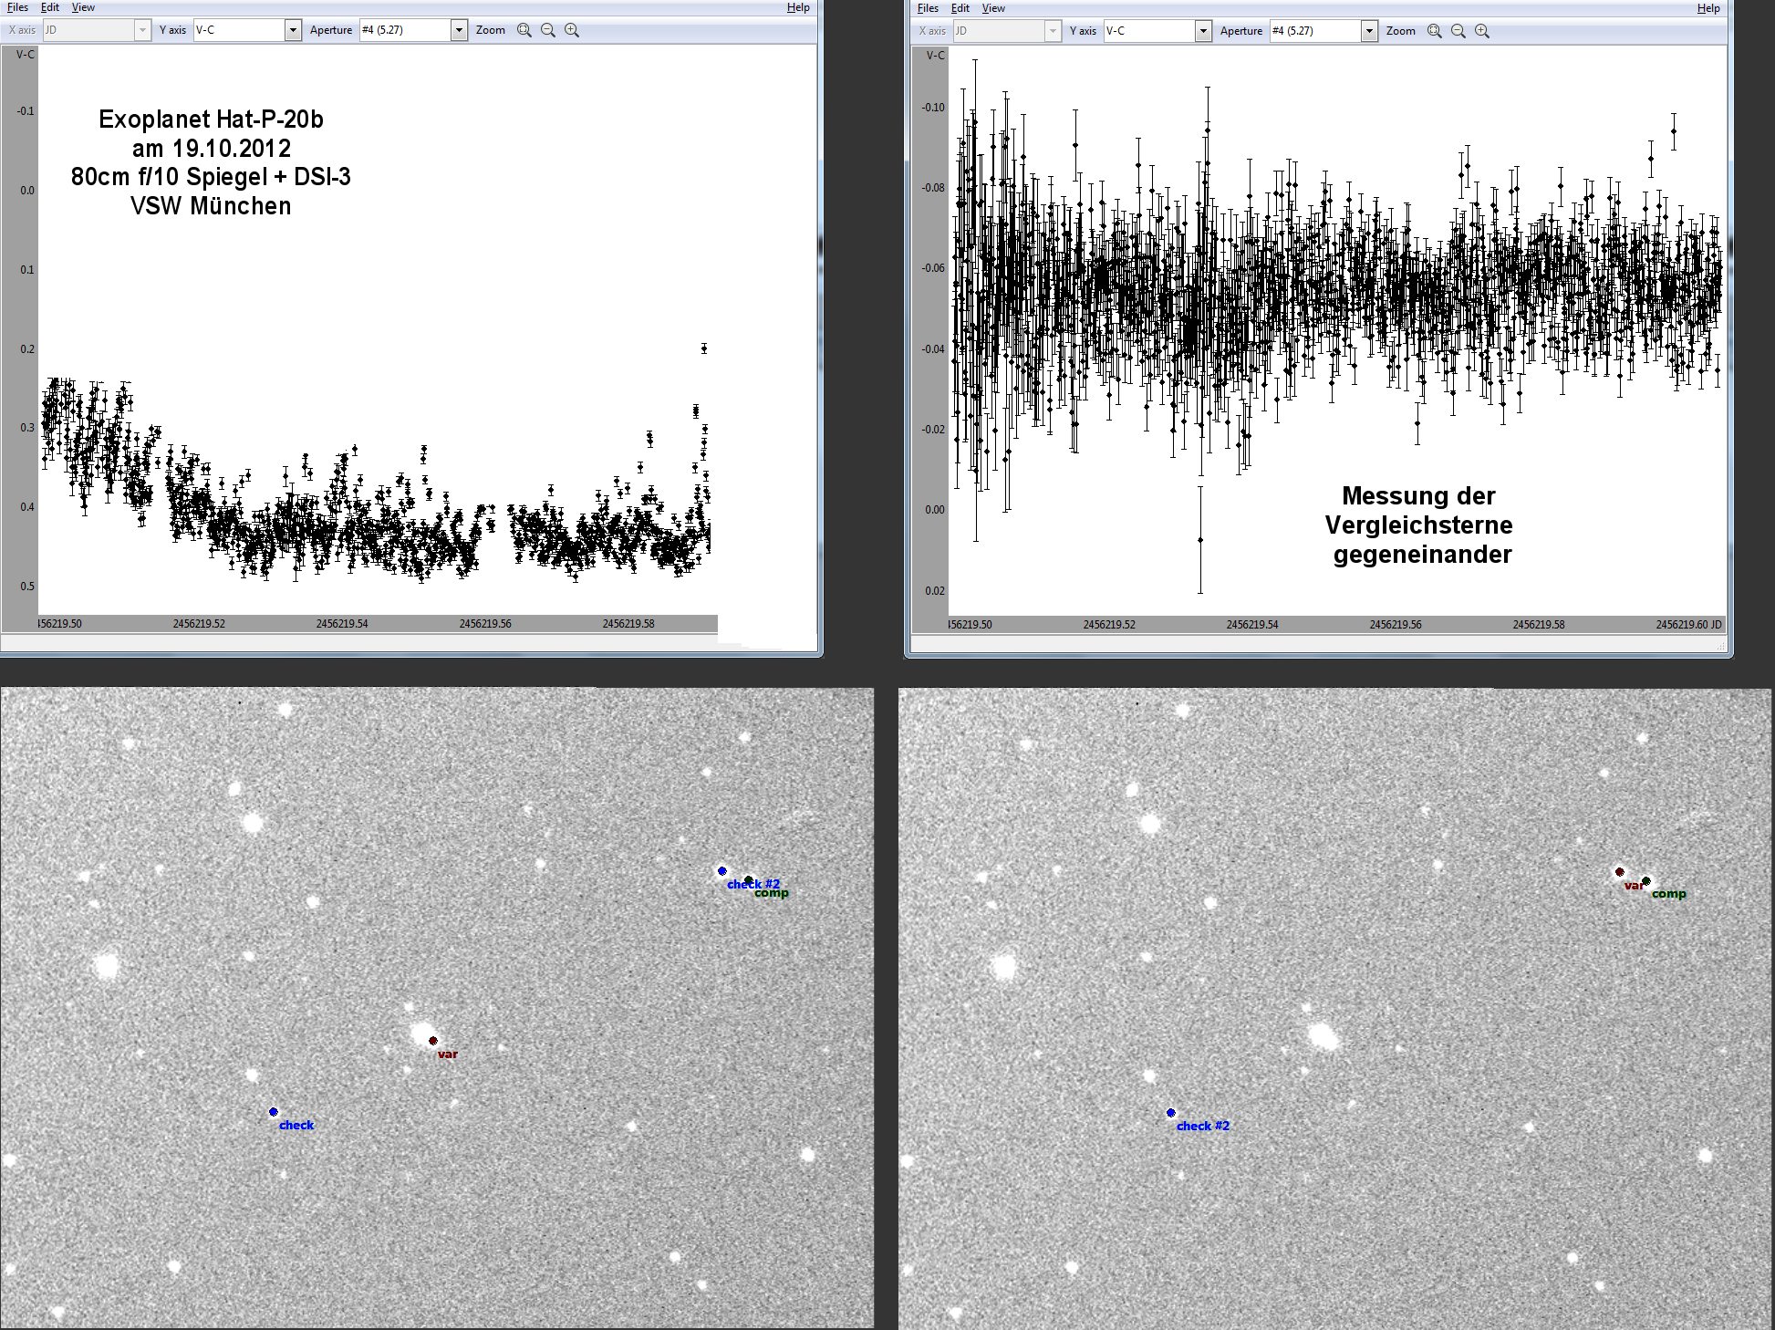Click zoom-to-fit icon in left window
This screenshot has width=1775, height=1330.
tap(524, 30)
